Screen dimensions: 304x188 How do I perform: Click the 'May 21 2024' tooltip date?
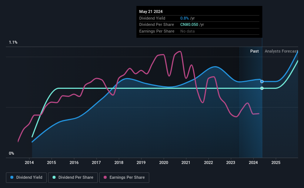pyautogui.click(x=151, y=11)
